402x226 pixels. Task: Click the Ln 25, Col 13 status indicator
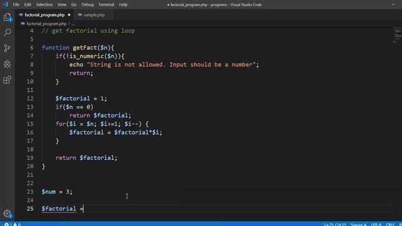(335, 225)
